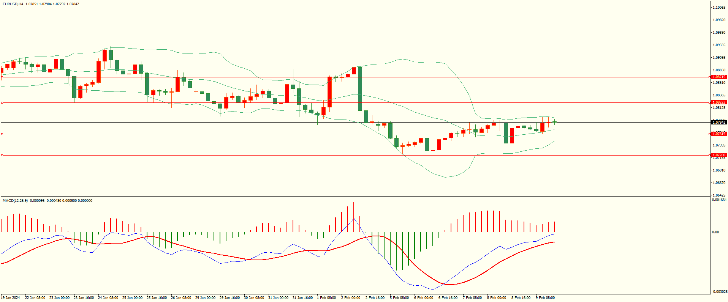This screenshot has height=302, width=728.
Task: Click the MACD(12,26,9) indicator label
Action: (x=15, y=201)
